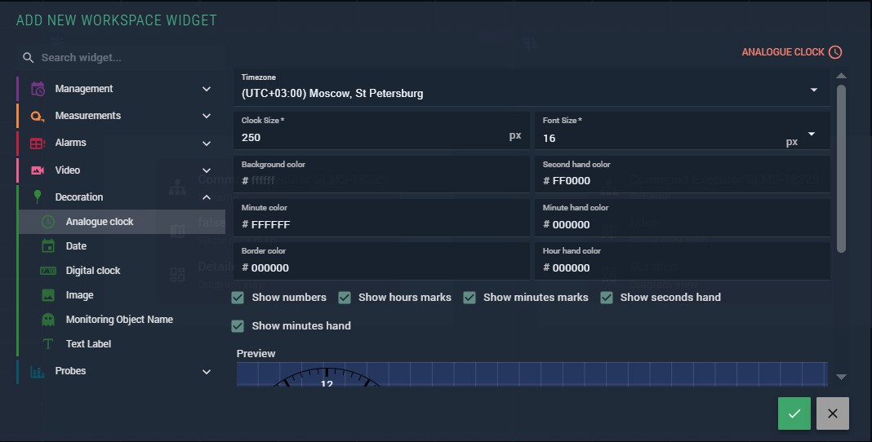The image size is (872, 442).
Task: Click the Monitoring Object Name ghost icon
Action: pyautogui.click(x=48, y=320)
